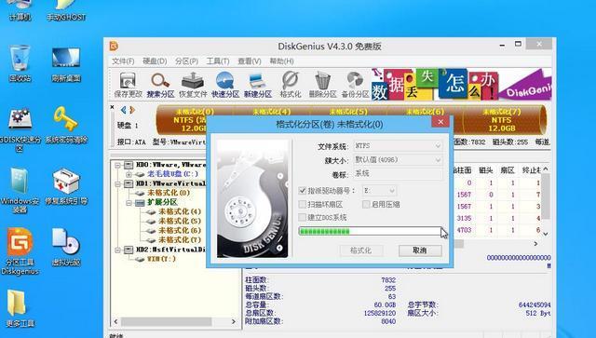Click the 柱面 column header
596x338 pixels.
pos(462,170)
